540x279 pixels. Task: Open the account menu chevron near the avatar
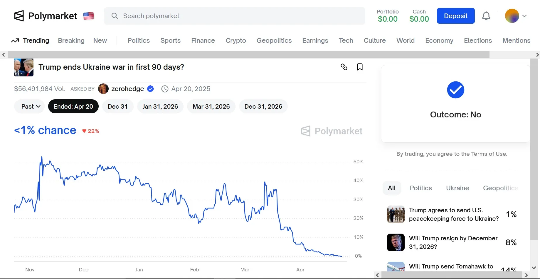click(x=525, y=16)
